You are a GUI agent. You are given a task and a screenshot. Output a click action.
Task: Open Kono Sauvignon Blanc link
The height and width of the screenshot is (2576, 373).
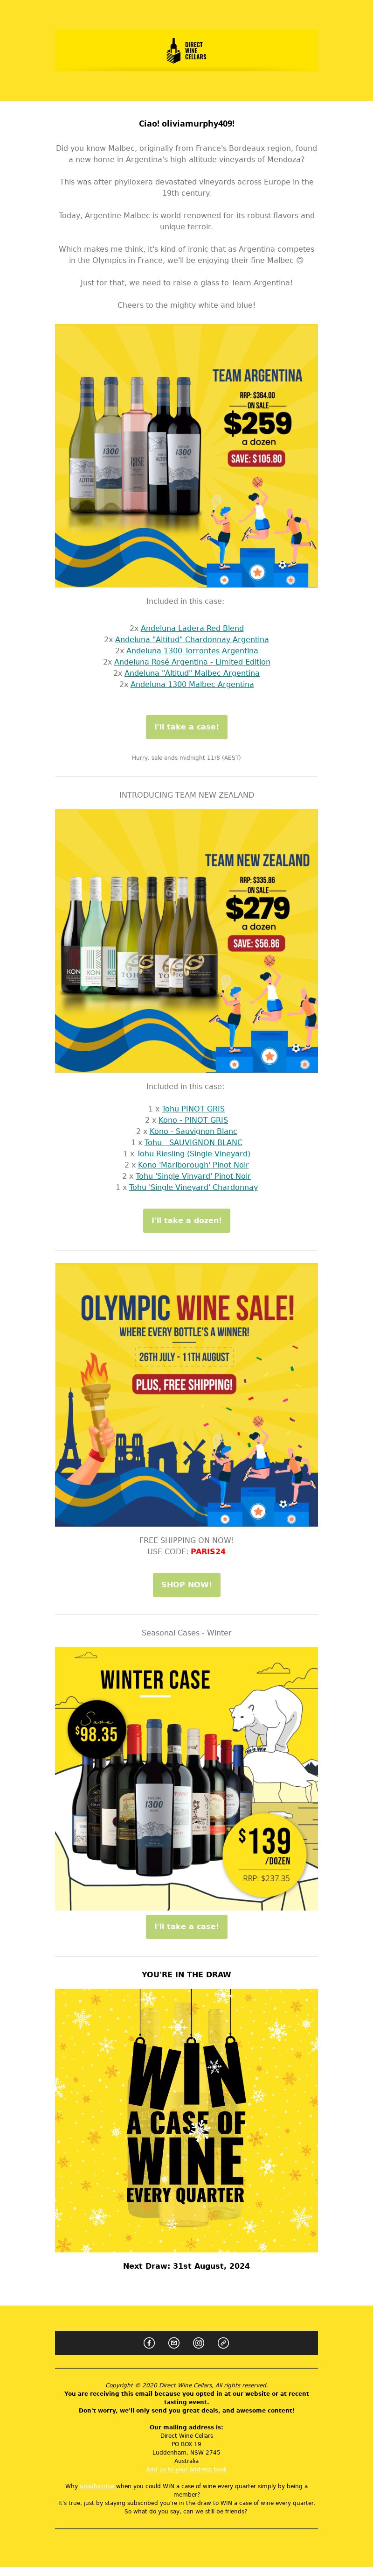tap(193, 1131)
